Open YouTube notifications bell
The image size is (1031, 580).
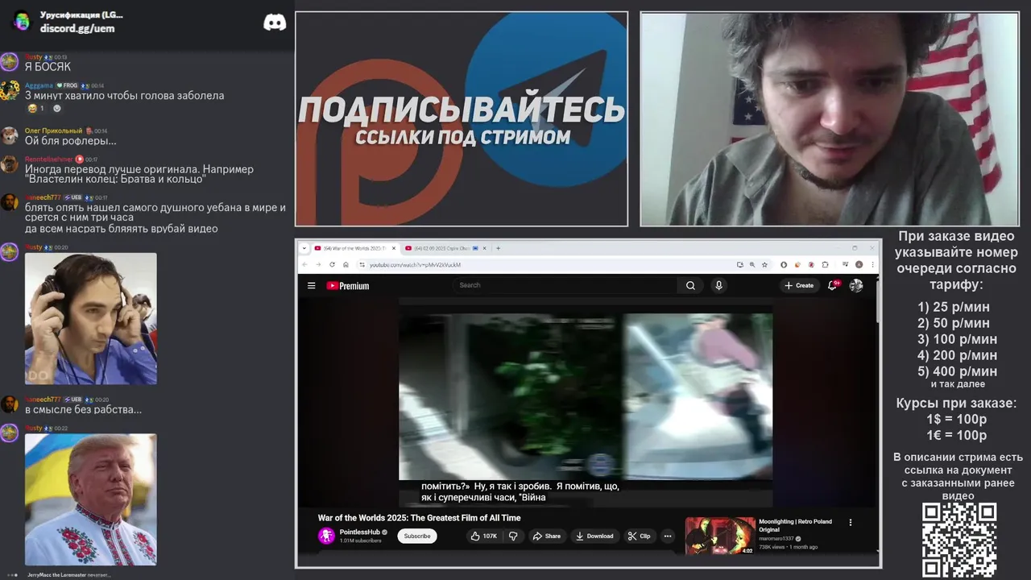[833, 285]
